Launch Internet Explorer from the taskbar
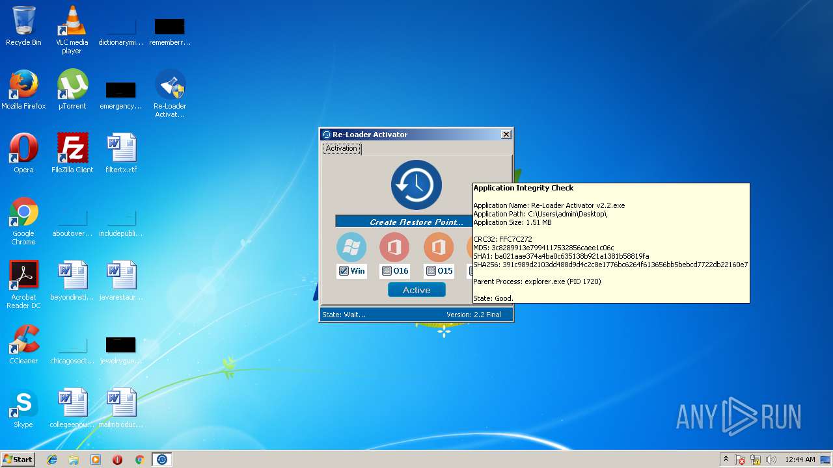Image resolution: width=833 pixels, height=468 pixels. (52, 460)
